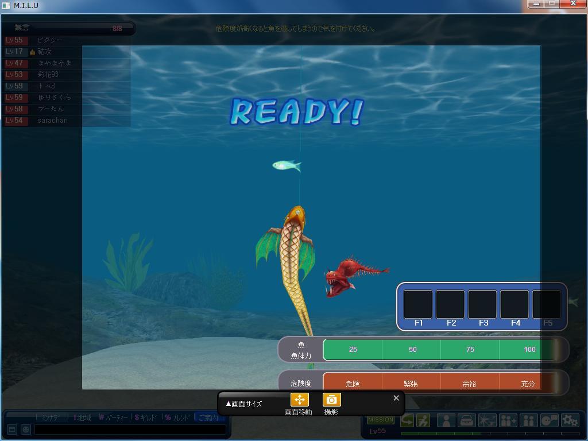Click the experience progress bar beside Lv55

pos(490,434)
